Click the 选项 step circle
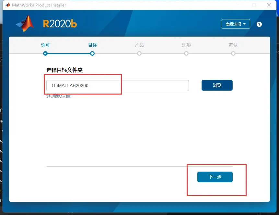 pos(186,53)
